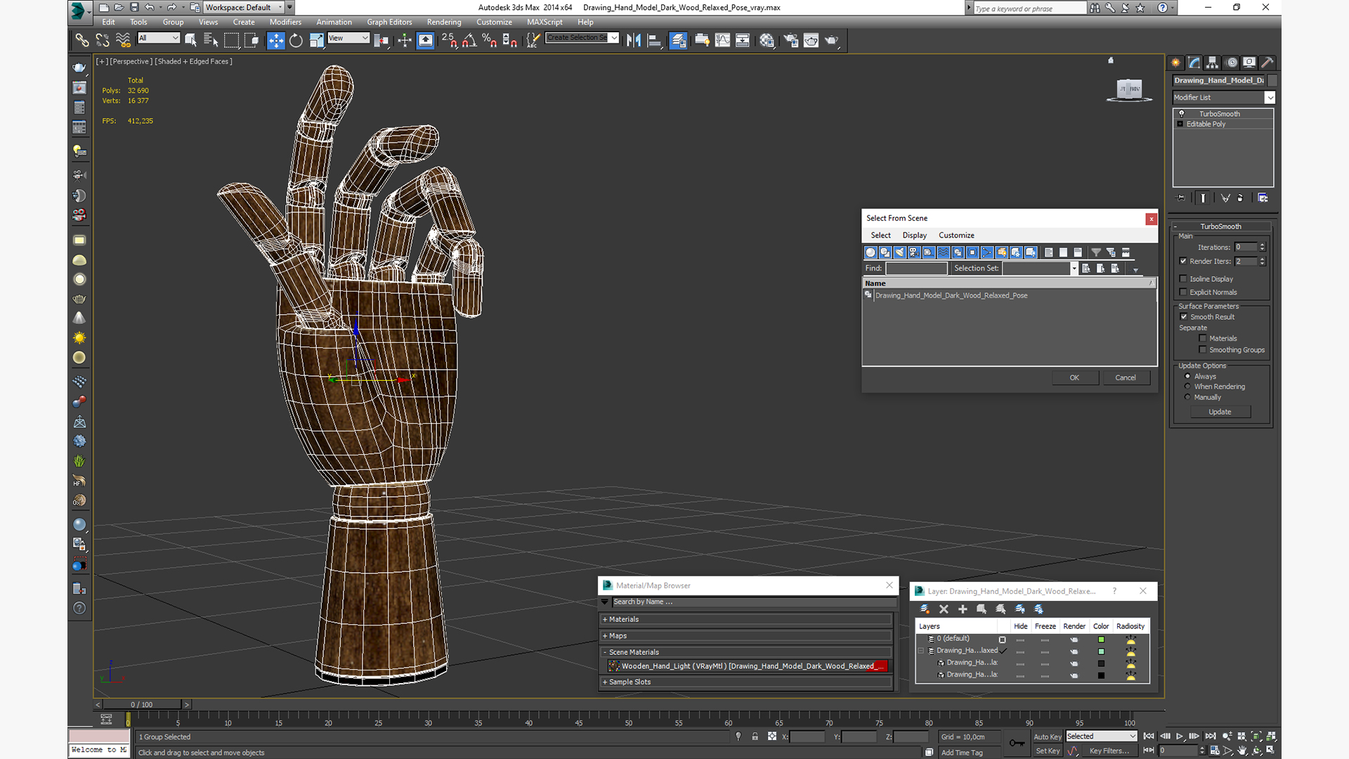Viewport: 1349px width, 759px height.
Task: Open the Create Selection Set dropdown
Action: pos(582,38)
